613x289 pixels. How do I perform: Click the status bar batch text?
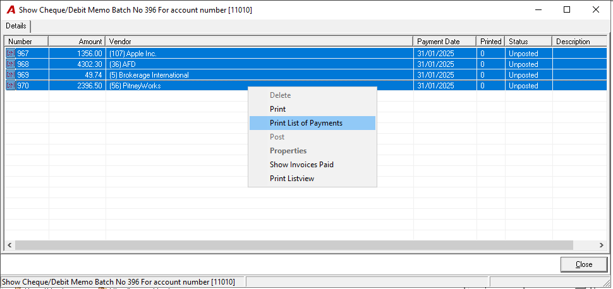[x=118, y=281]
